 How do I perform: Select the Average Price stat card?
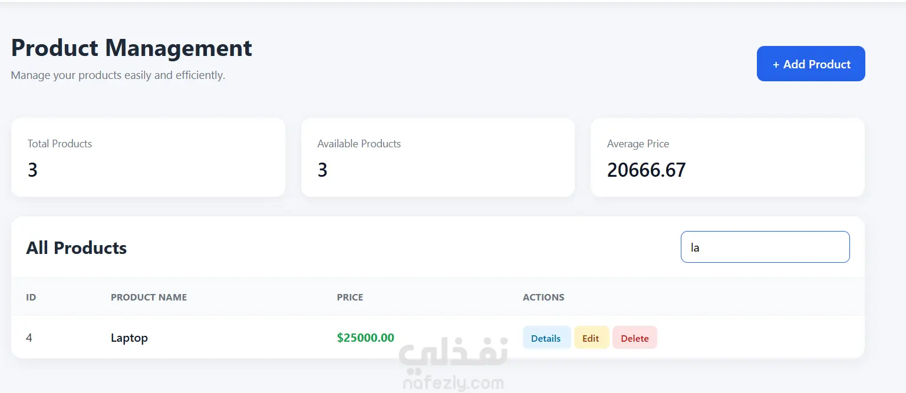727,157
